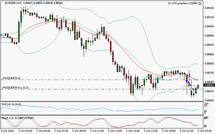The image size is (215, 134).
Task: Click the current price tag 0.88664
Action: 209,85
